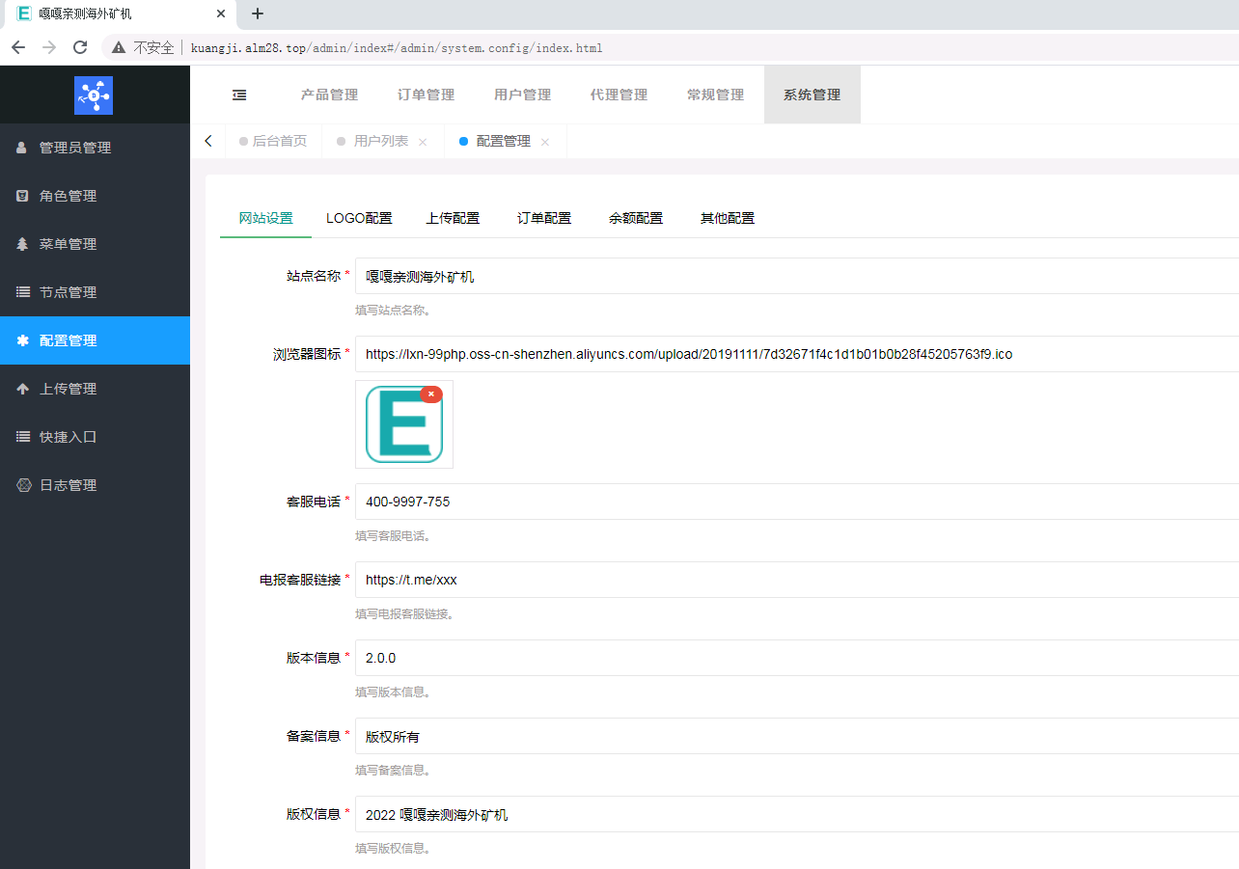Click the browser back arrow
This screenshot has height=869, width=1239.
(x=18, y=47)
